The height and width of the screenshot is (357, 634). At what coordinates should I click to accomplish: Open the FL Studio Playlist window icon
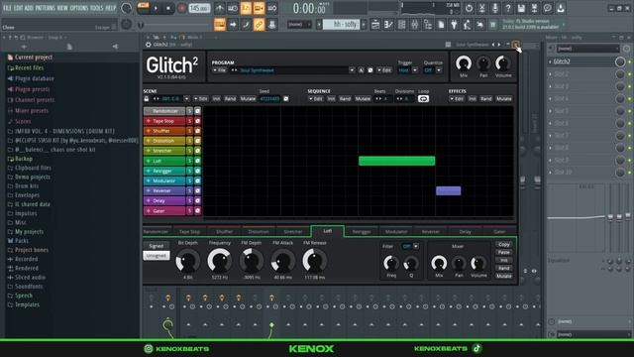(x=375, y=25)
